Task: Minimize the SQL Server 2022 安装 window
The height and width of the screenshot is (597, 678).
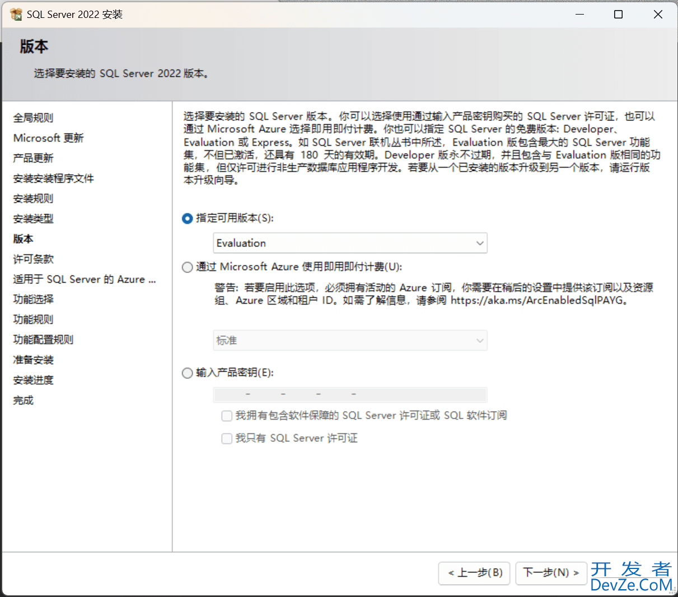Action: 580,14
